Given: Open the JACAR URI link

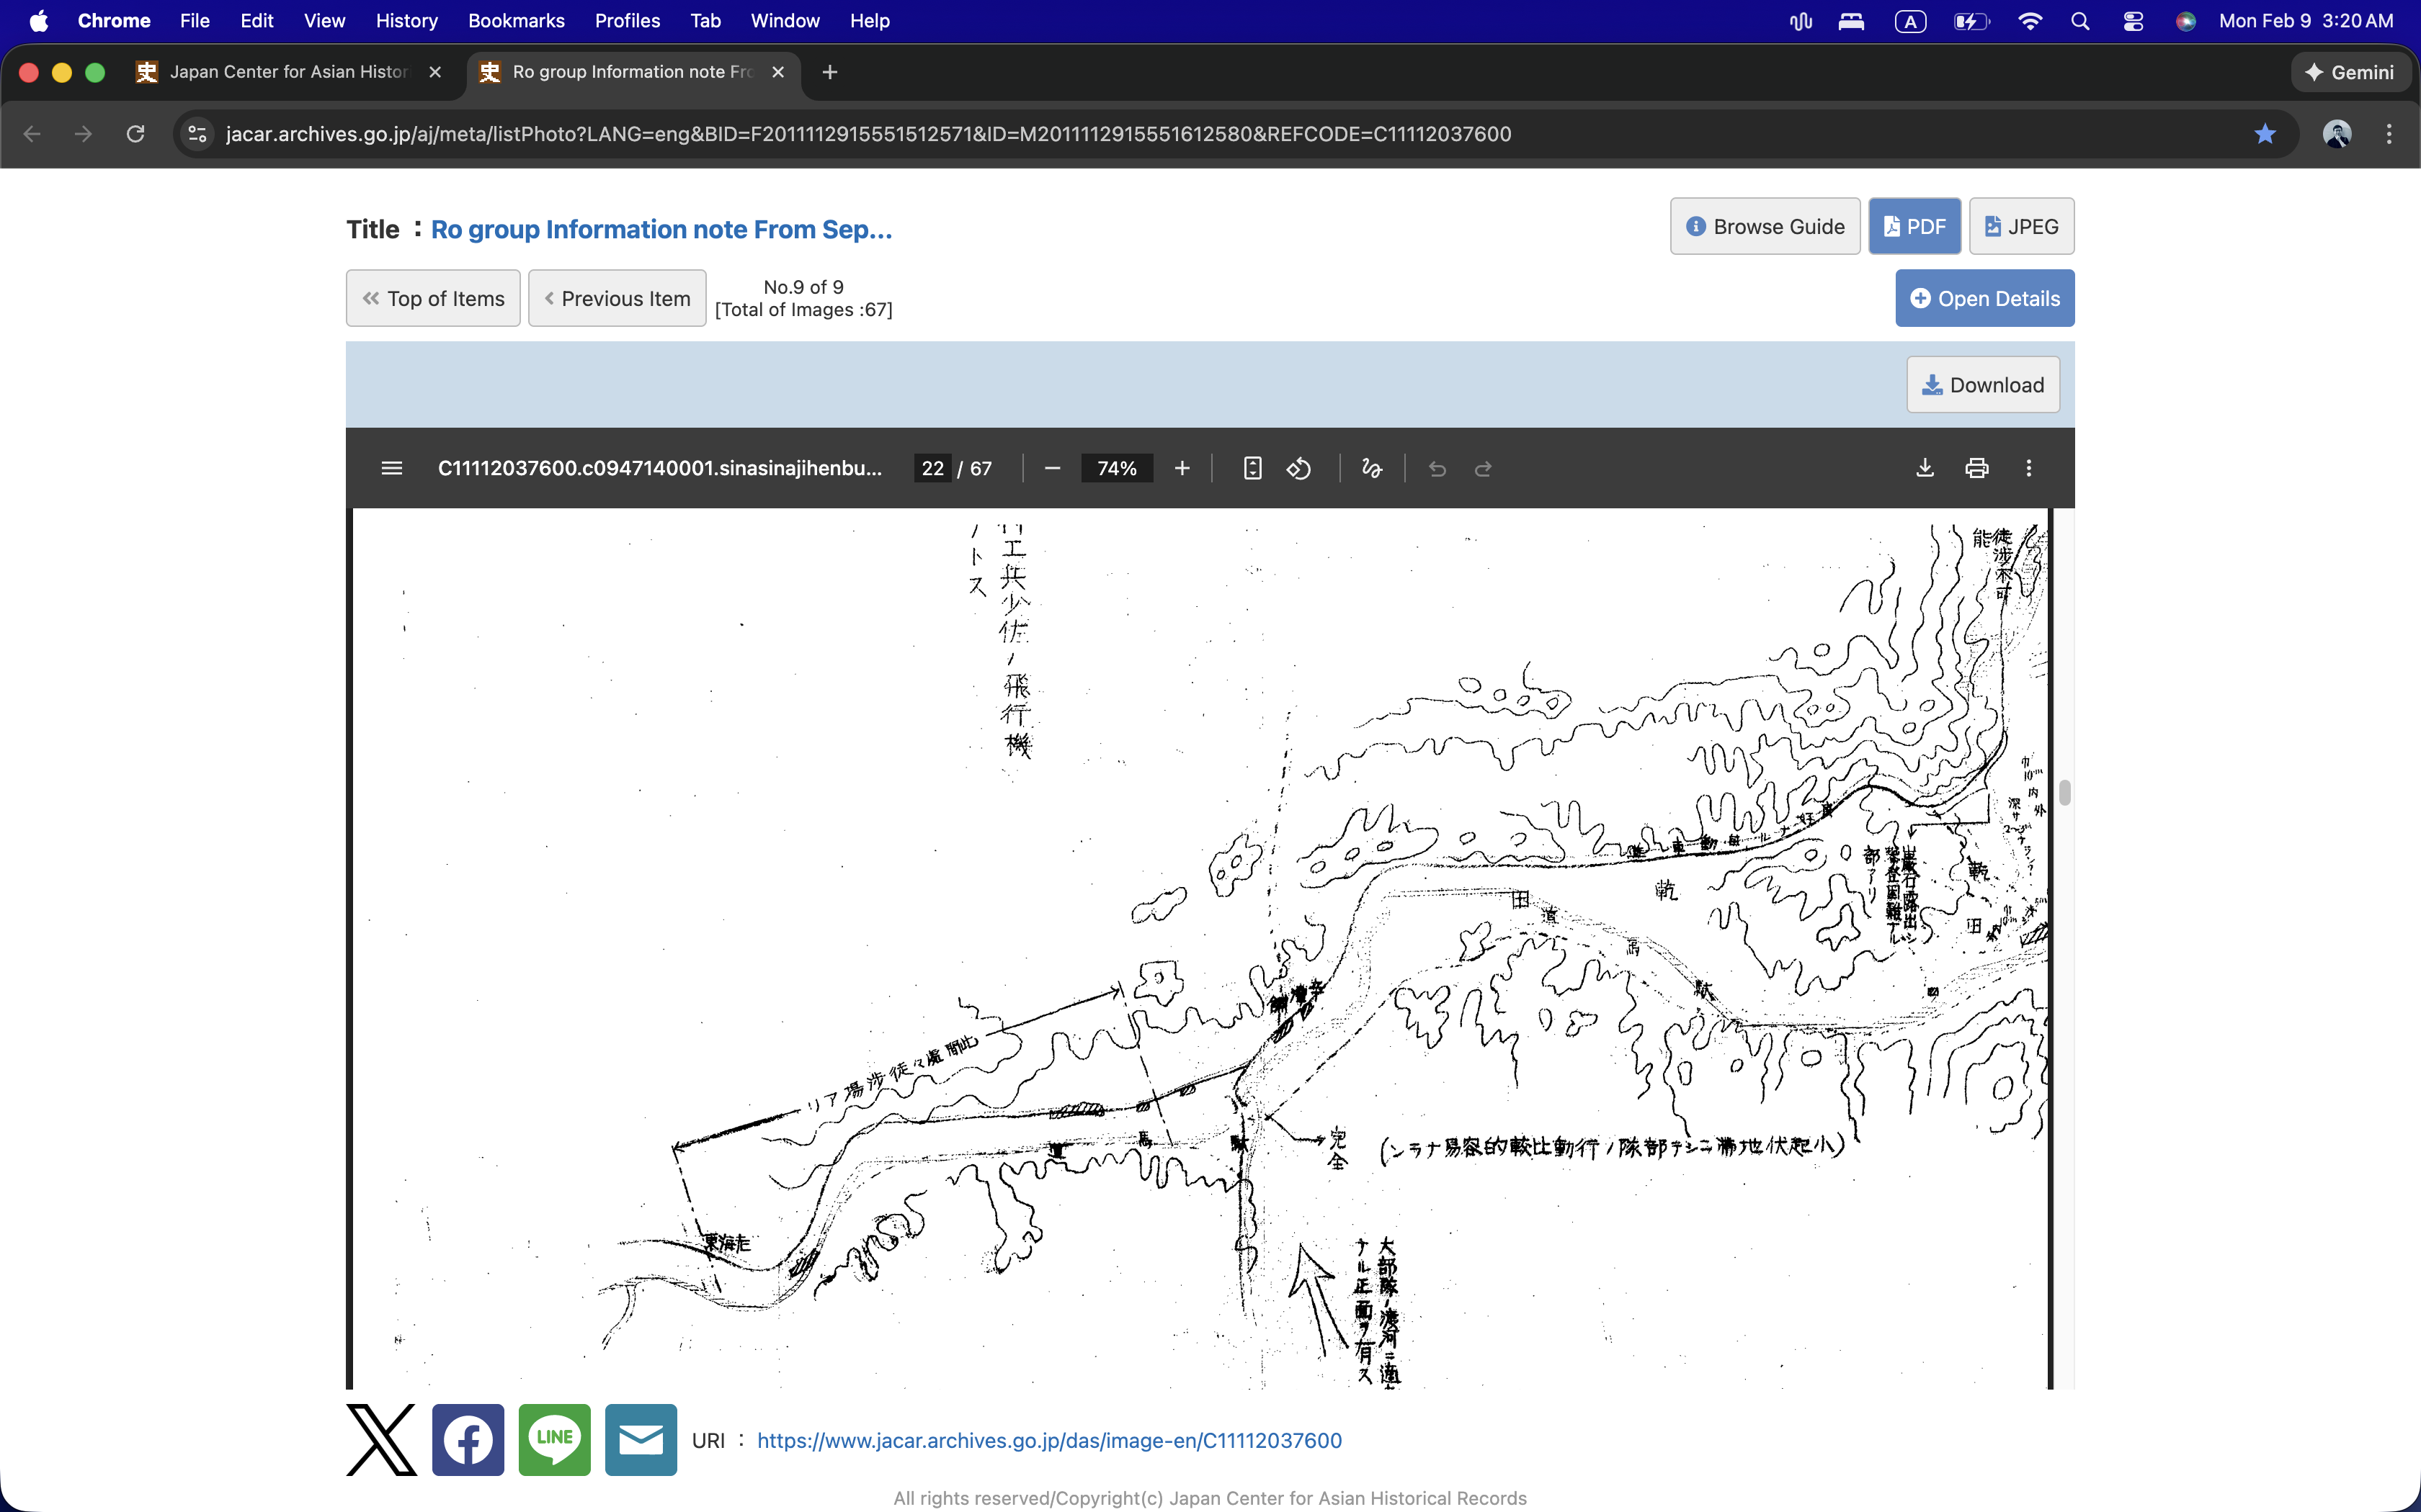Looking at the screenshot, I should (1049, 1440).
